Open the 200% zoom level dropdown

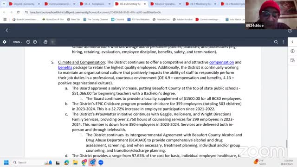(x=18, y=42)
